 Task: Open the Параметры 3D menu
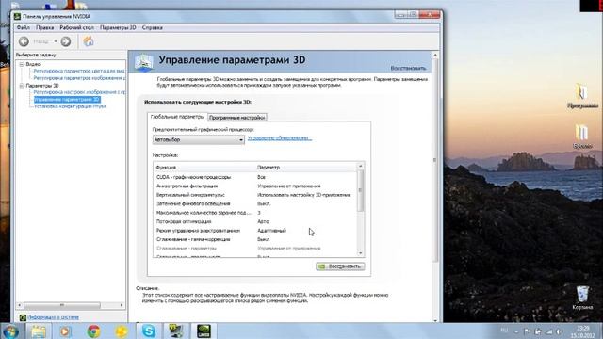point(118,27)
